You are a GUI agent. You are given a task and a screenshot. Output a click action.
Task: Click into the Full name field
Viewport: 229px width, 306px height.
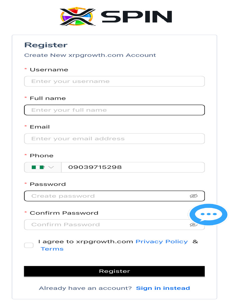coord(114,110)
